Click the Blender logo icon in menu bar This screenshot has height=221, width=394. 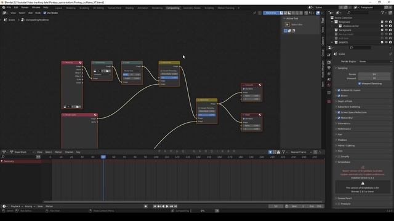(4, 7)
